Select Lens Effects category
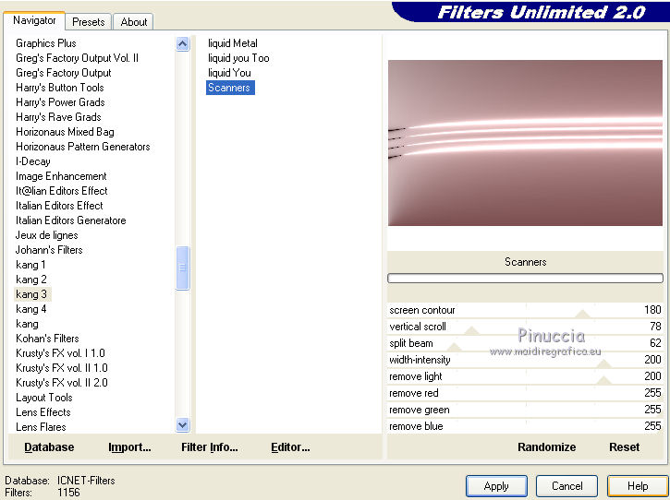Screen dimensions: 670x500 pyautogui.click(x=43, y=412)
